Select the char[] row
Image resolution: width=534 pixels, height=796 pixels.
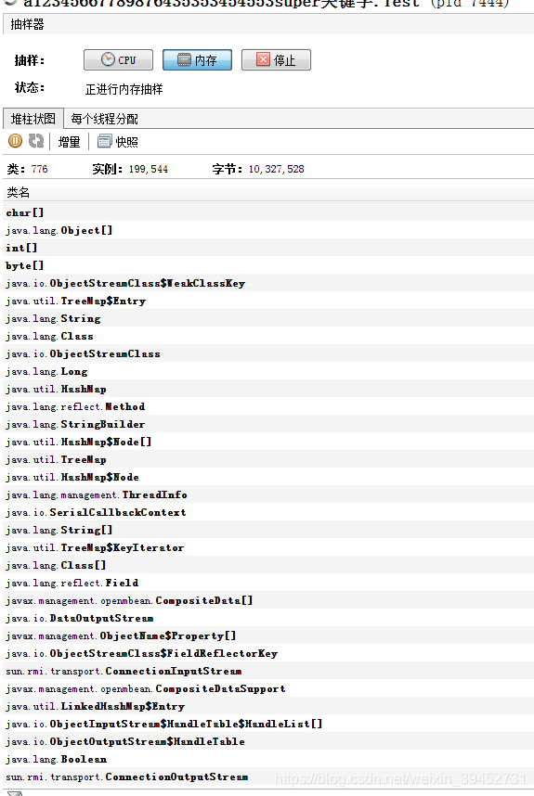[x=268, y=212]
